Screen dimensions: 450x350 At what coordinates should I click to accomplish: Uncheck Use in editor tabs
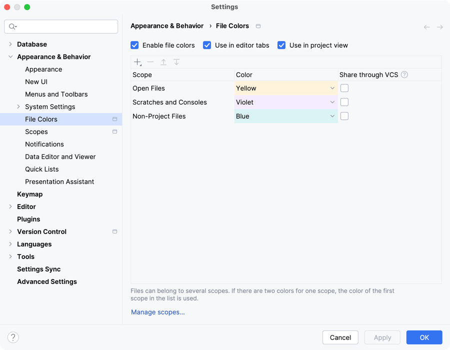207,45
